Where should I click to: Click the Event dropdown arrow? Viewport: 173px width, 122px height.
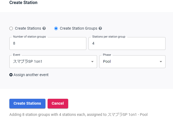click(92, 62)
